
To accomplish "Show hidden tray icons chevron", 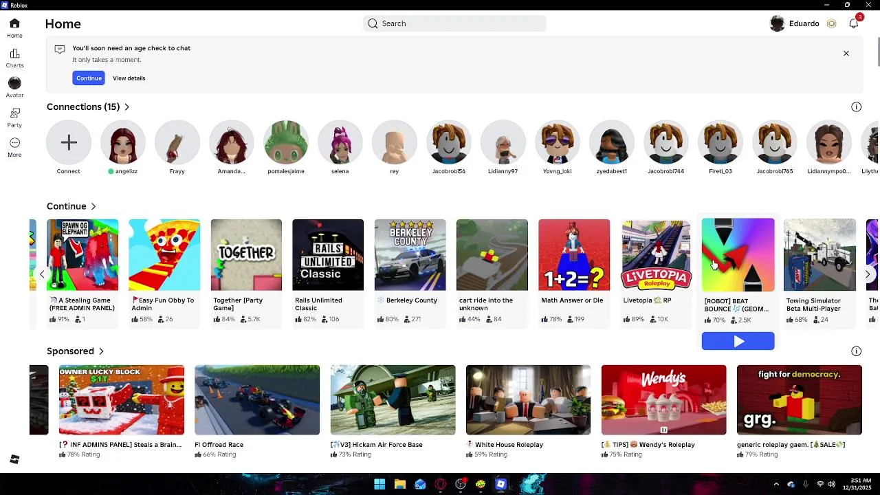I will tap(776, 485).
